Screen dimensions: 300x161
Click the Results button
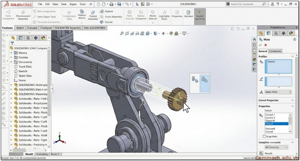[x=269, y=153]
